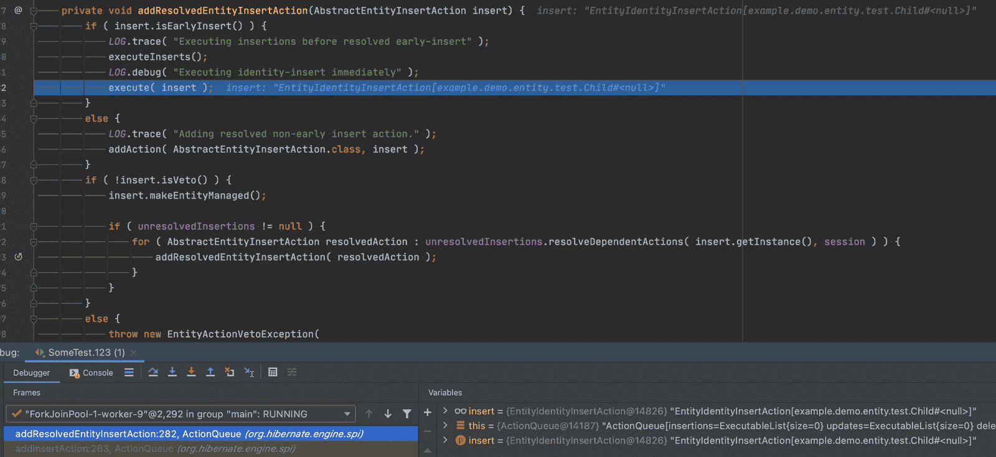Viewport: 996px width, 457px height.
Task: Select the previous frame with the up arrow
Action: [369, 413]
